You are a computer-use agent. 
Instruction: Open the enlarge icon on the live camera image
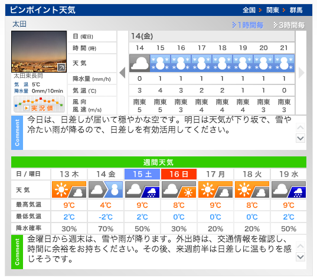click(61, 67)
